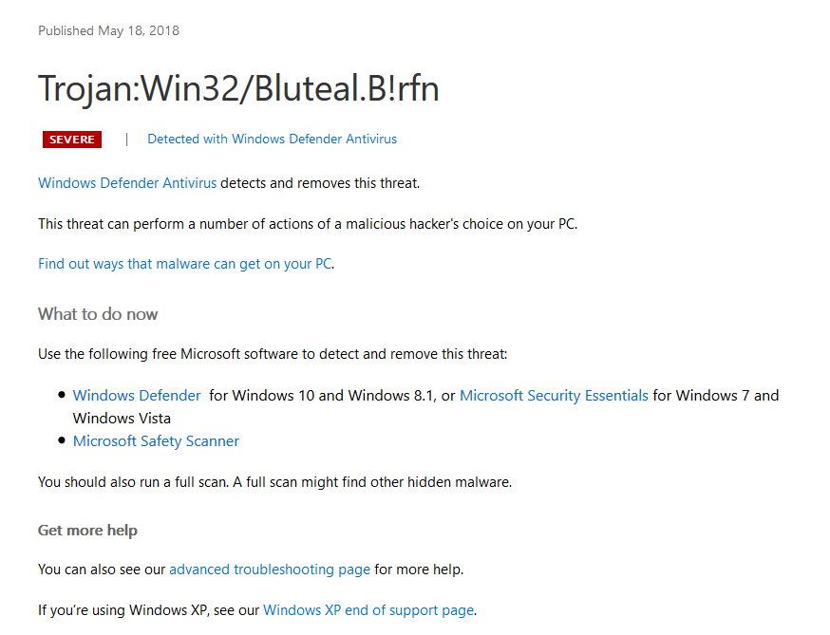The width and height of the screenshot is (830, 635).
Task: Visit the advanced troubleshooting page link
Action: pos(270,570)
